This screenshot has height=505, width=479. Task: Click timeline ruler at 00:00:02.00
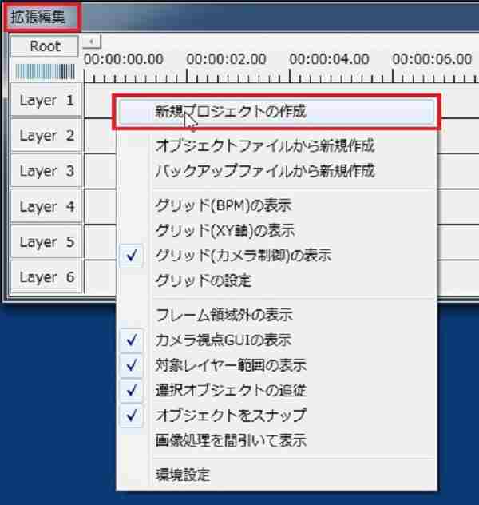pos(226,59)
